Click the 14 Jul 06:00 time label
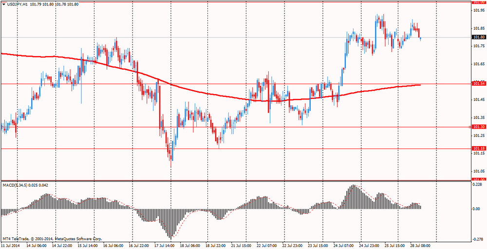 (37, 246)
